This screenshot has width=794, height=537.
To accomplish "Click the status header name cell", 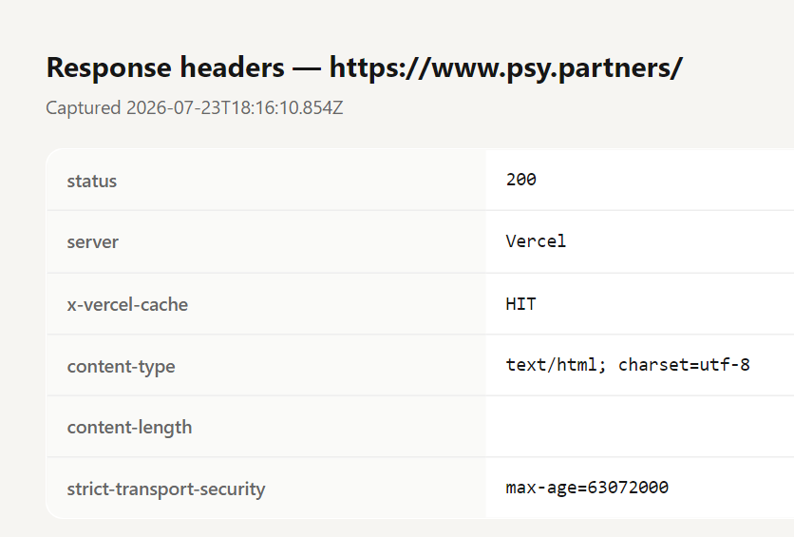I will (x=266, y=180).
